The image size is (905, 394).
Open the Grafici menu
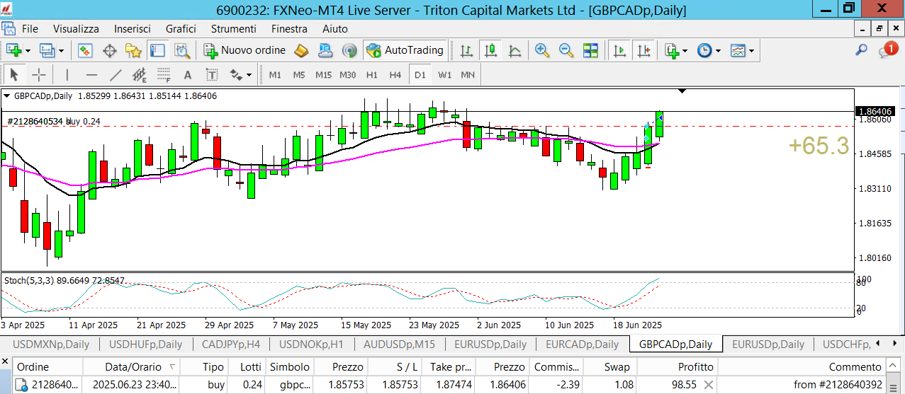(x=181, y=29)
